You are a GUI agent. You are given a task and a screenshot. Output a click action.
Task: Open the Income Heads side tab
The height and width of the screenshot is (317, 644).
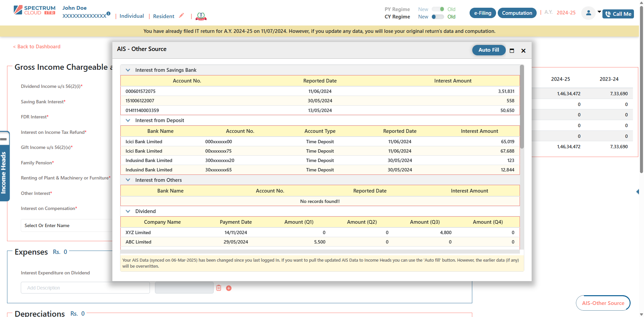coord(4,173)
